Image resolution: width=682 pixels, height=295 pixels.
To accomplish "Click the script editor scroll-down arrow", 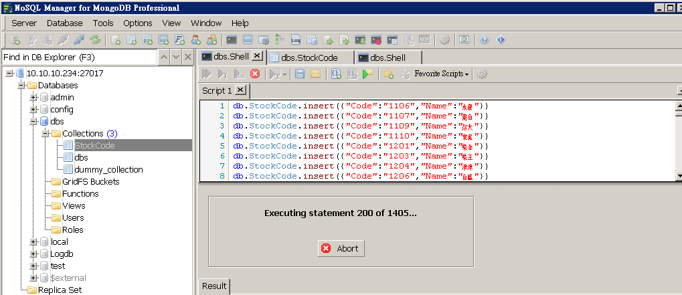I will pyautogui.click(x=679, y=176).
